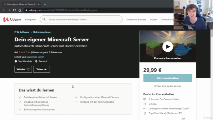Viewport: 213px width, 120px height.
Task: Click the infinity icon for lifetime access
Action: [145, 109]
